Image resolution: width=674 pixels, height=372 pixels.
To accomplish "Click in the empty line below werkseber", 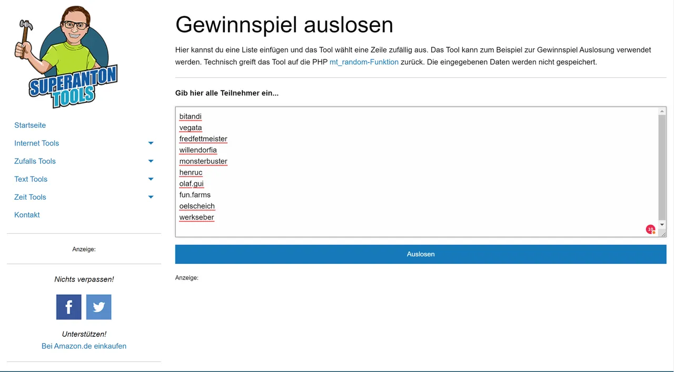I will pyautogui.click(x=416, y=228).
